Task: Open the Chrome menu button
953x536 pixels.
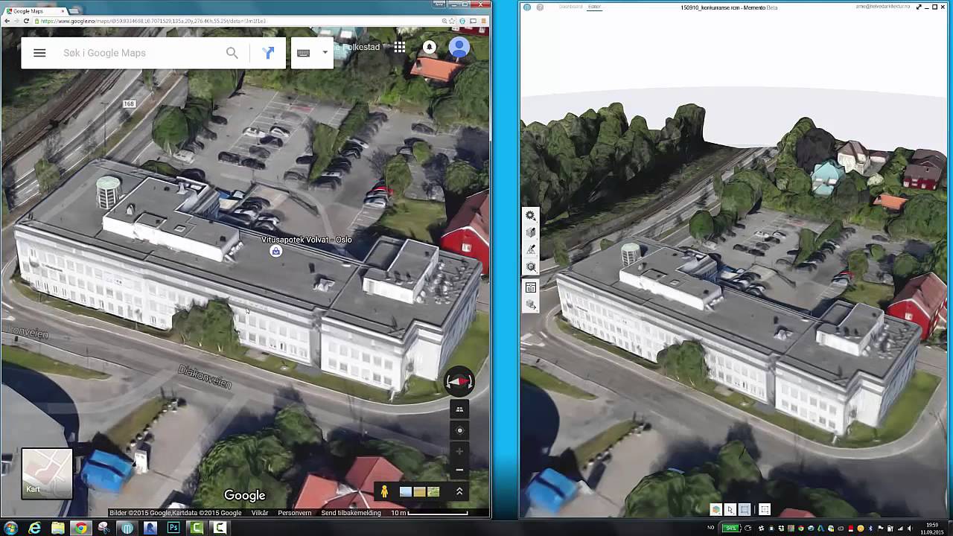Action: click(482, 21)
